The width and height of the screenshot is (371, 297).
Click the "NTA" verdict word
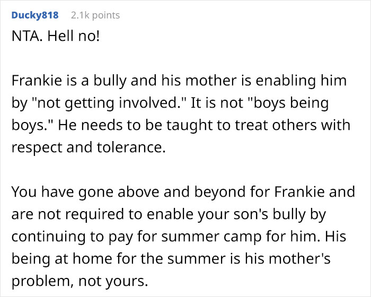(24, 39)
